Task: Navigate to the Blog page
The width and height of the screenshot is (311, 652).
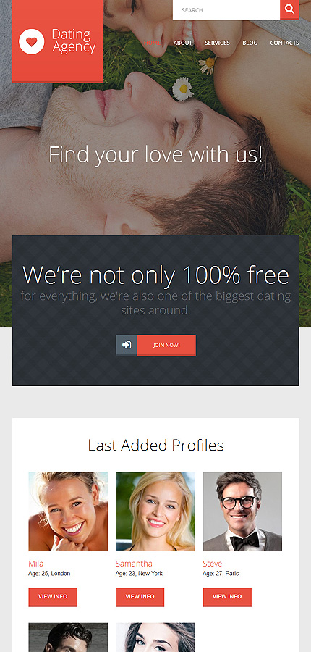Action: (x=250, y=43)
